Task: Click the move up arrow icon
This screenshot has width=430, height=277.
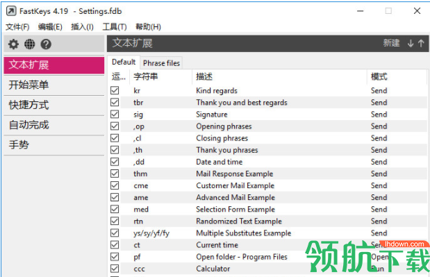Action: 421,43
